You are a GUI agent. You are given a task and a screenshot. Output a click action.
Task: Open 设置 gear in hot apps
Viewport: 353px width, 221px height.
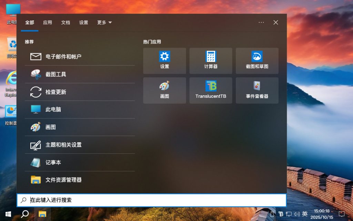(164, 61)
